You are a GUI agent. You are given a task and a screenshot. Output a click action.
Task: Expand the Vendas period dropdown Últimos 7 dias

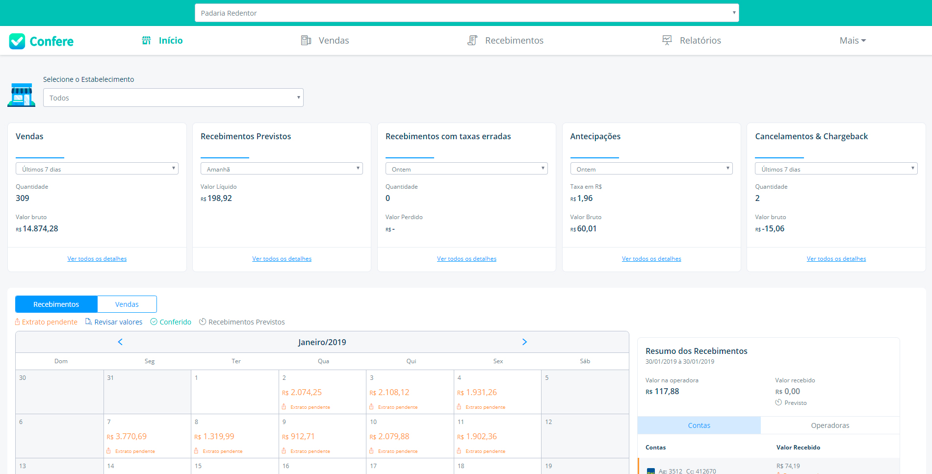point(97,169)
